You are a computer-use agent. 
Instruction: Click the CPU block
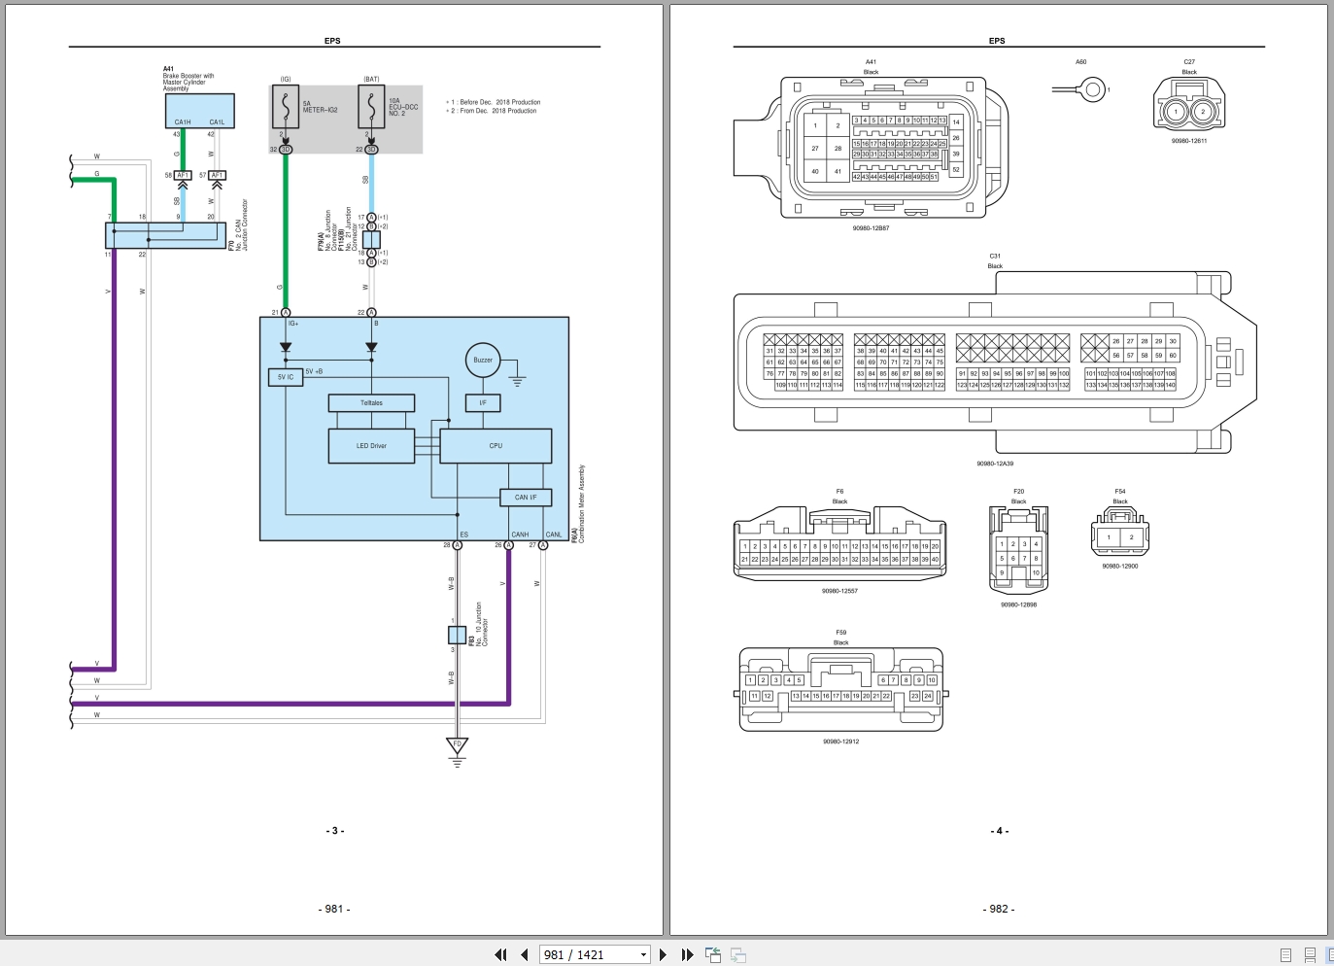pyautogui.click(x=496, y=446)
